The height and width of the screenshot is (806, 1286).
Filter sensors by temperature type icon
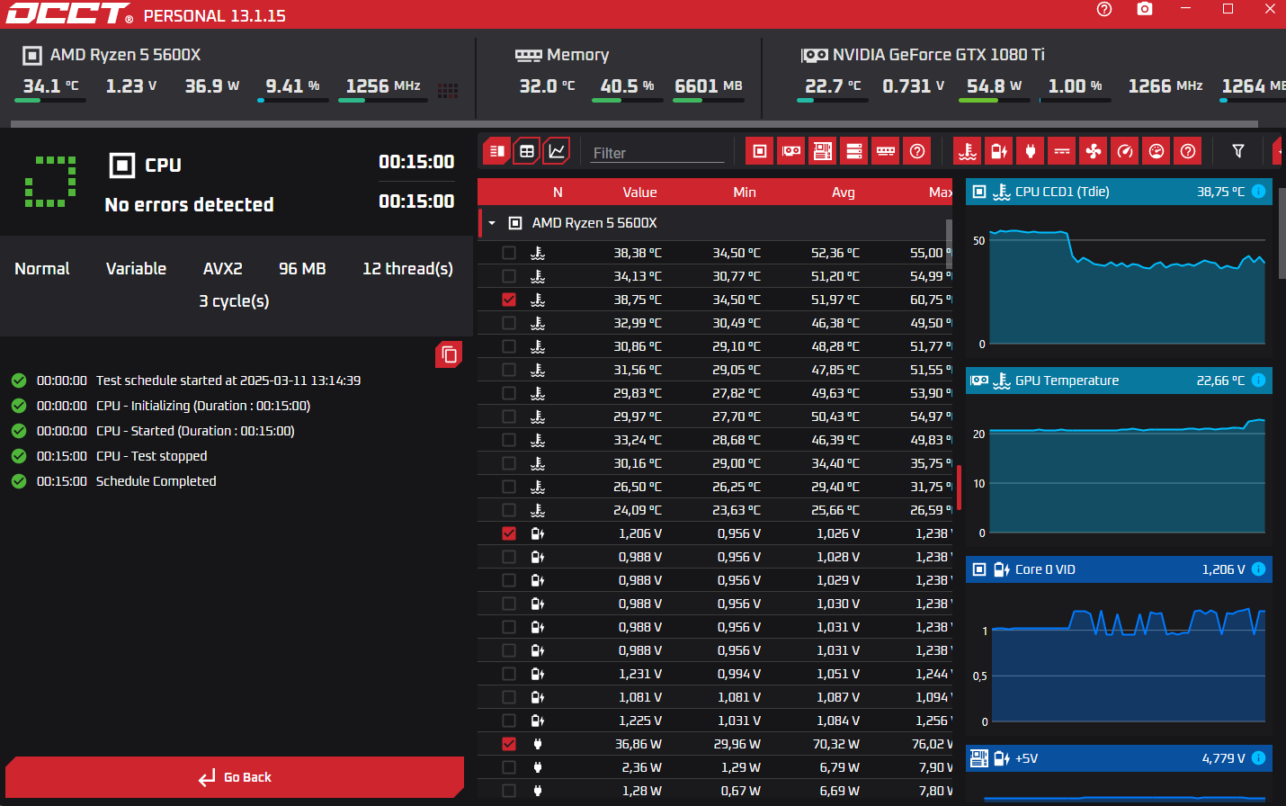click(968, 151)
